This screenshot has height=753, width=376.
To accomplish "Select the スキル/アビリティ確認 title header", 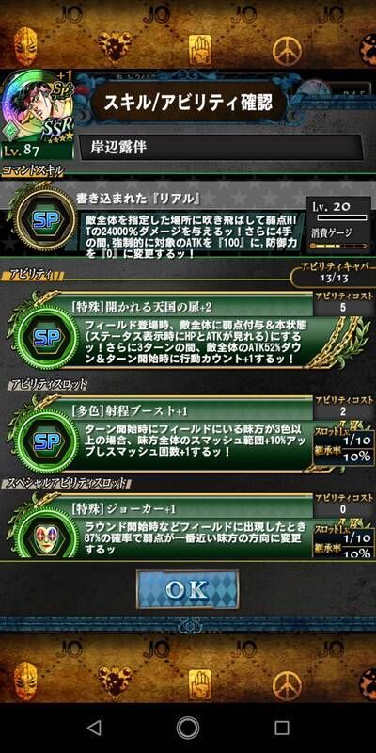I will coord(188,102).
